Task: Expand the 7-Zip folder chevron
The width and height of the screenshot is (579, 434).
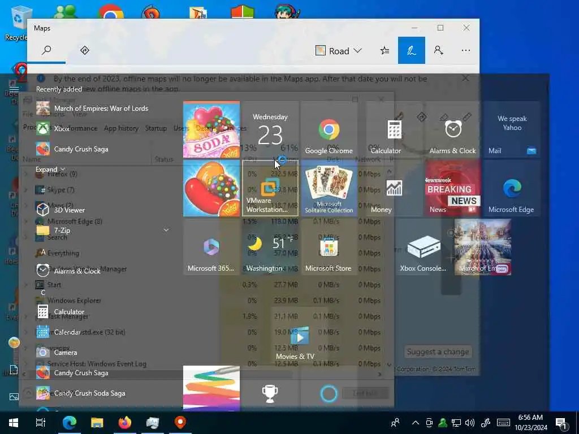Action: (x=166, y=230)
